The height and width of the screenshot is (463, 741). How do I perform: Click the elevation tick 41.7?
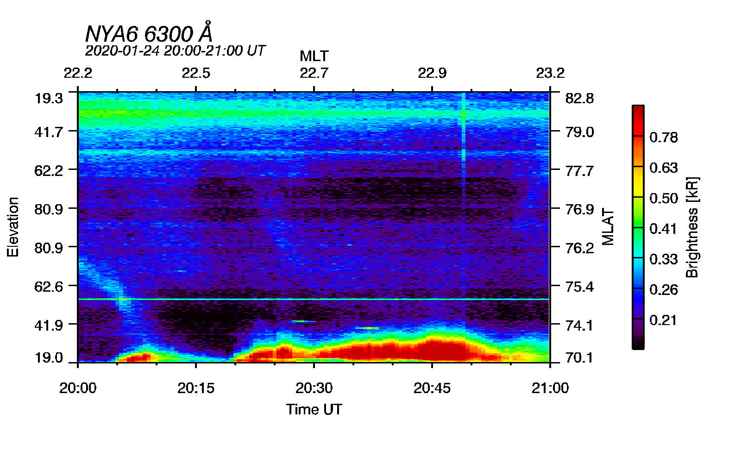pos(49,132)
